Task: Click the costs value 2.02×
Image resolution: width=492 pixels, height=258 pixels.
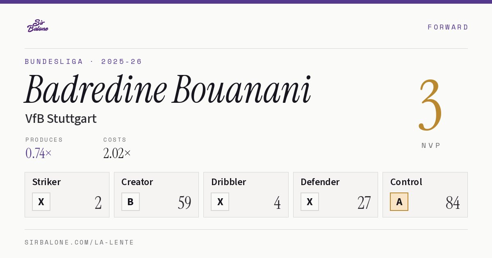Action: 117,153
